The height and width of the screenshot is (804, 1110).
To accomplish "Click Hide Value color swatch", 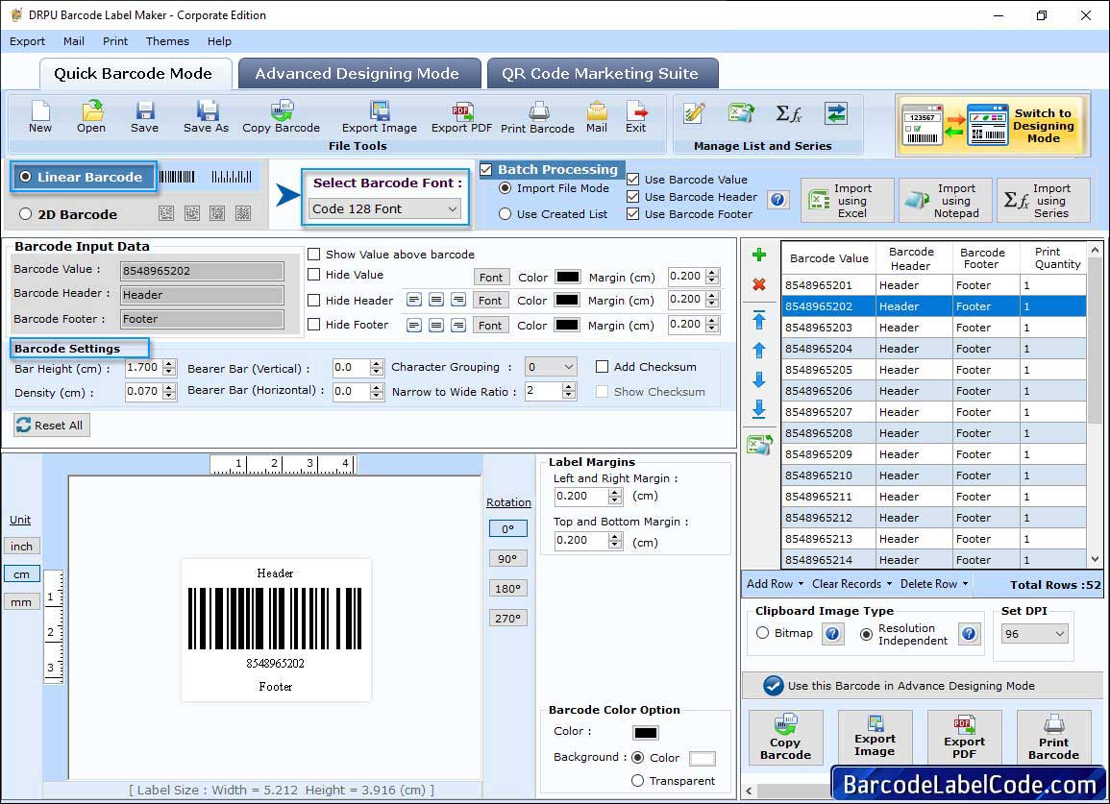I will pos(568,277).
